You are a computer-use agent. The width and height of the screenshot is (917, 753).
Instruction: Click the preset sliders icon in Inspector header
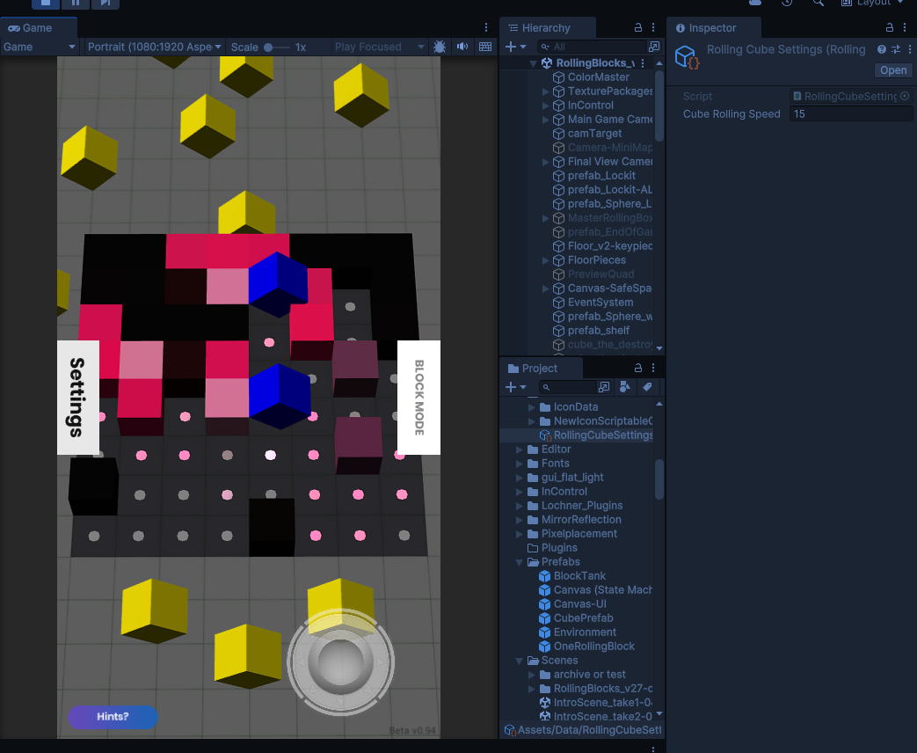tap(896, 50)
